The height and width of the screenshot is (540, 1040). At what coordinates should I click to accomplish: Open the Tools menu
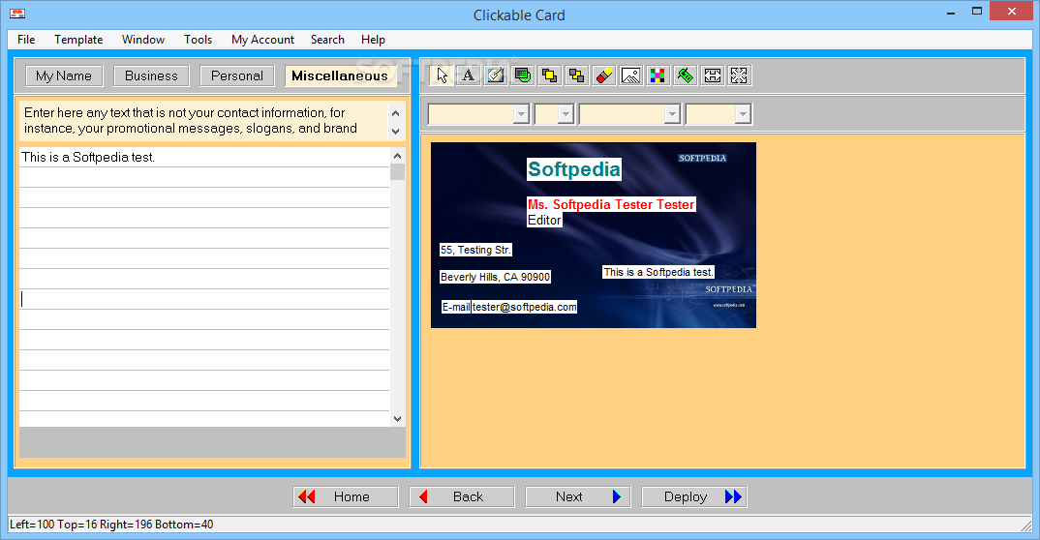[x=199, y=40]
